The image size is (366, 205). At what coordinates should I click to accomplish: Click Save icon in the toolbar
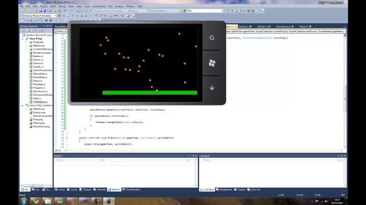coord(41,11)
